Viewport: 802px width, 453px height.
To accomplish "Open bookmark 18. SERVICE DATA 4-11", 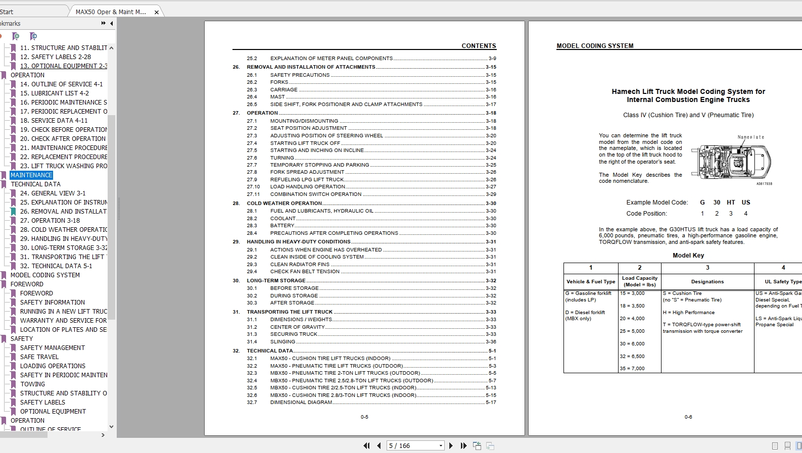I will point(54,121).
